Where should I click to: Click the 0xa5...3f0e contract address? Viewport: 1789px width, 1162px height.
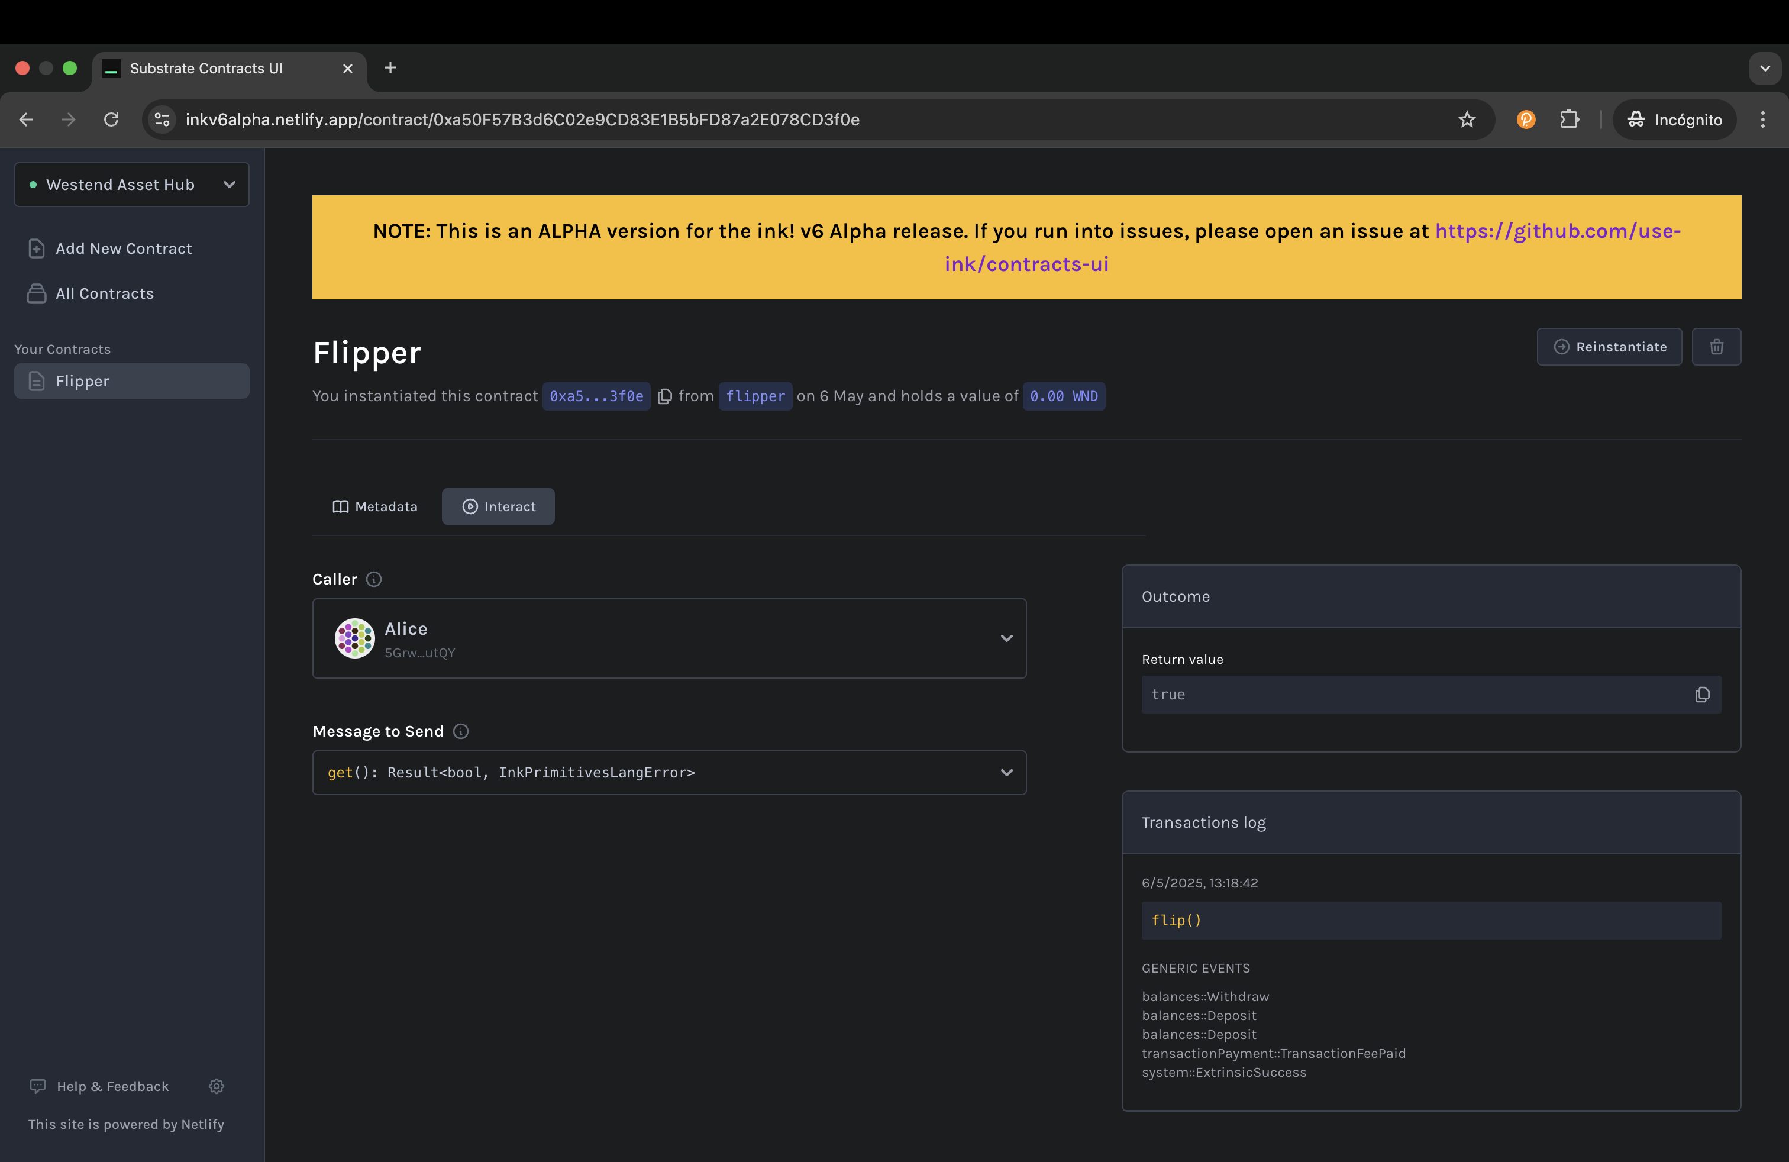596,396
